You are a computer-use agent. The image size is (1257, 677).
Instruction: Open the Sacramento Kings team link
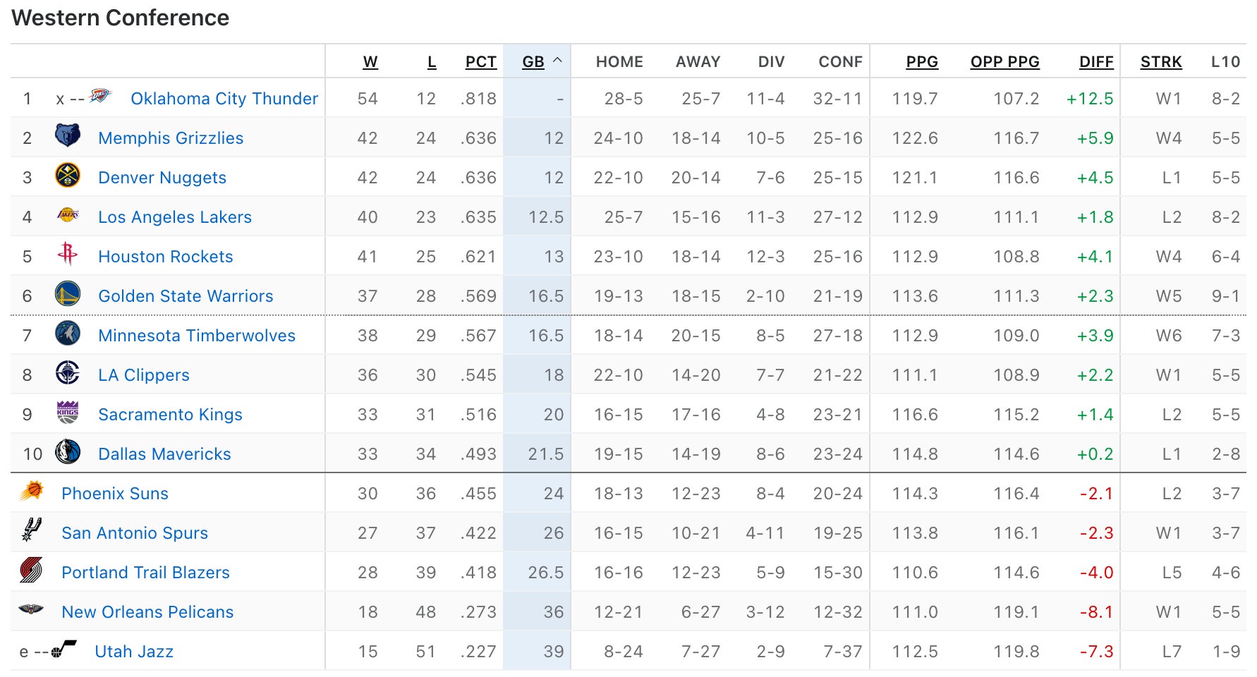coord(170,415)
